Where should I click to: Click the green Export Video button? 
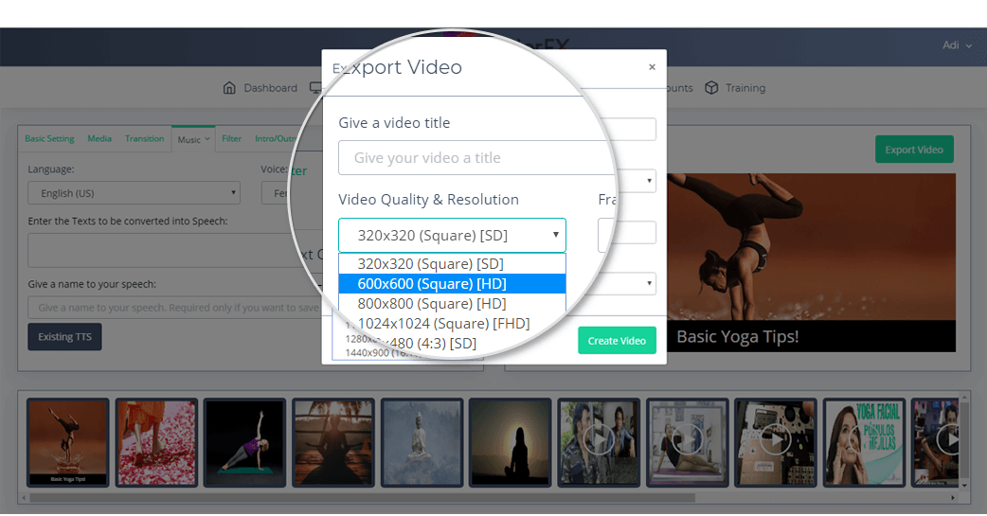914,150
